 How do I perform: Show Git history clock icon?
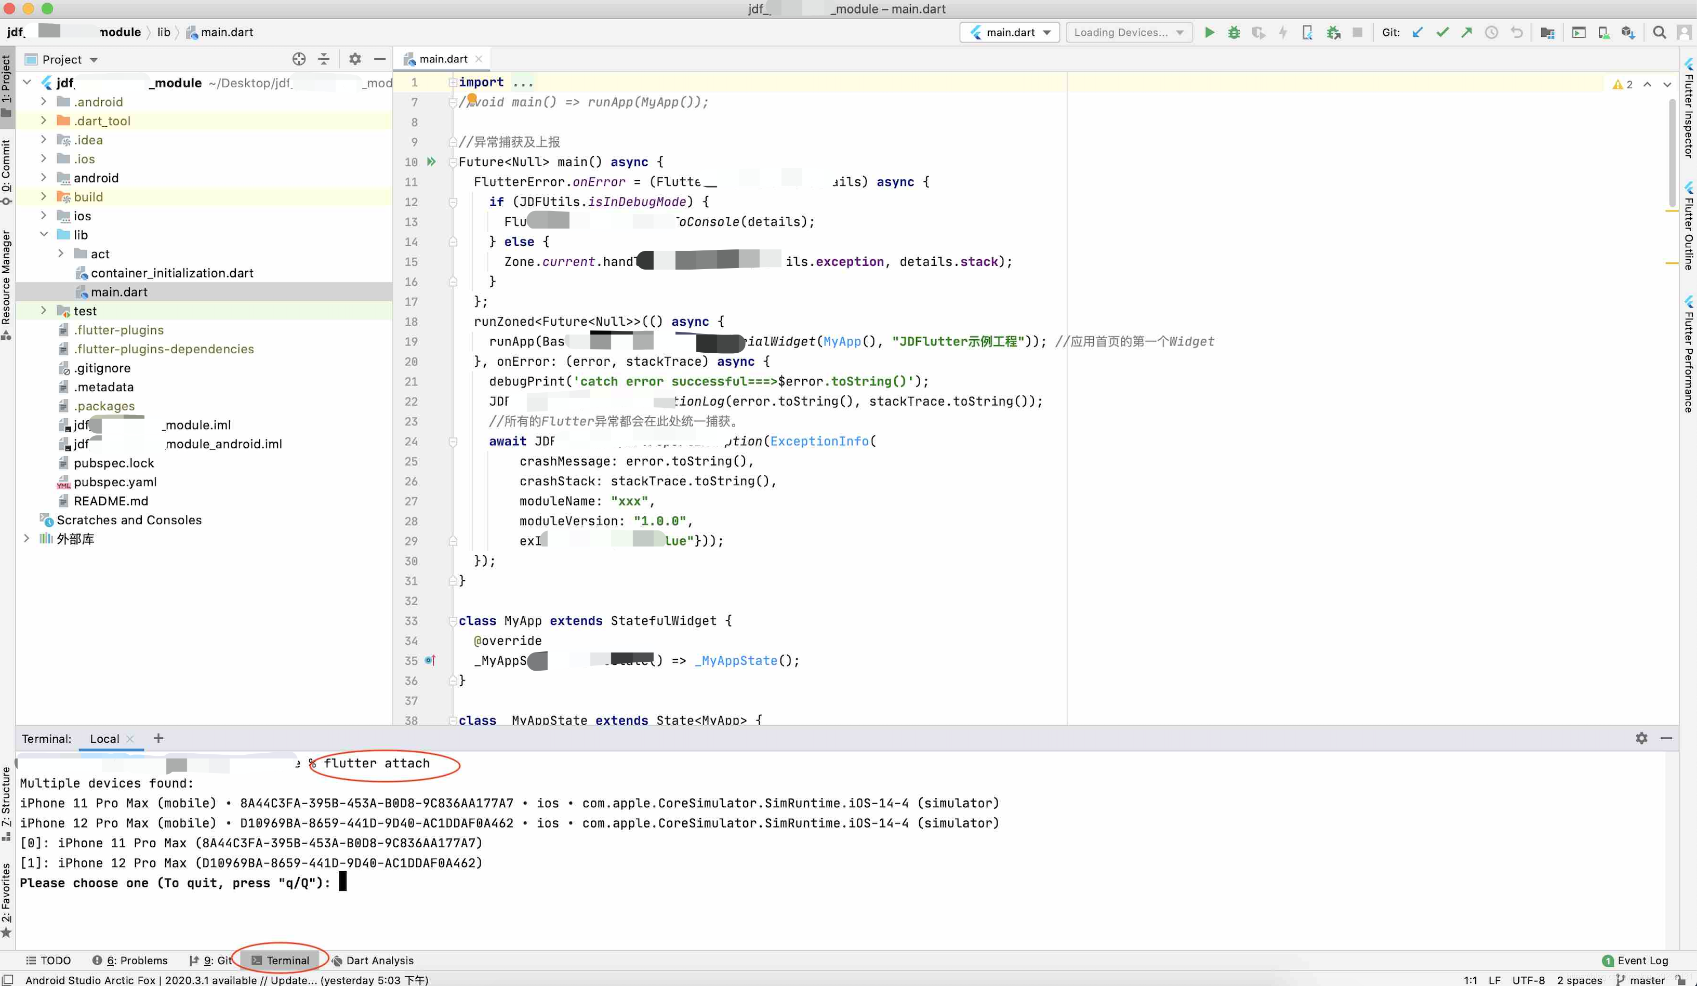tap(1492, 32)
